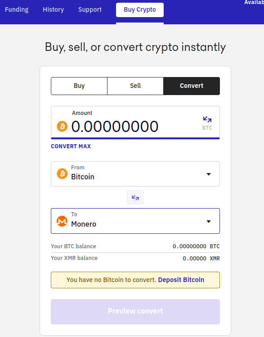This screenshot has width=264, height=337.
Task: Switch amount currency using BTC arrows icon
Action: pos(207,123)
